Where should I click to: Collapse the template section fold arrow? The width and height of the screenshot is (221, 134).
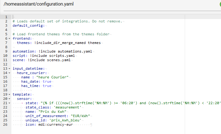(9, 94)
